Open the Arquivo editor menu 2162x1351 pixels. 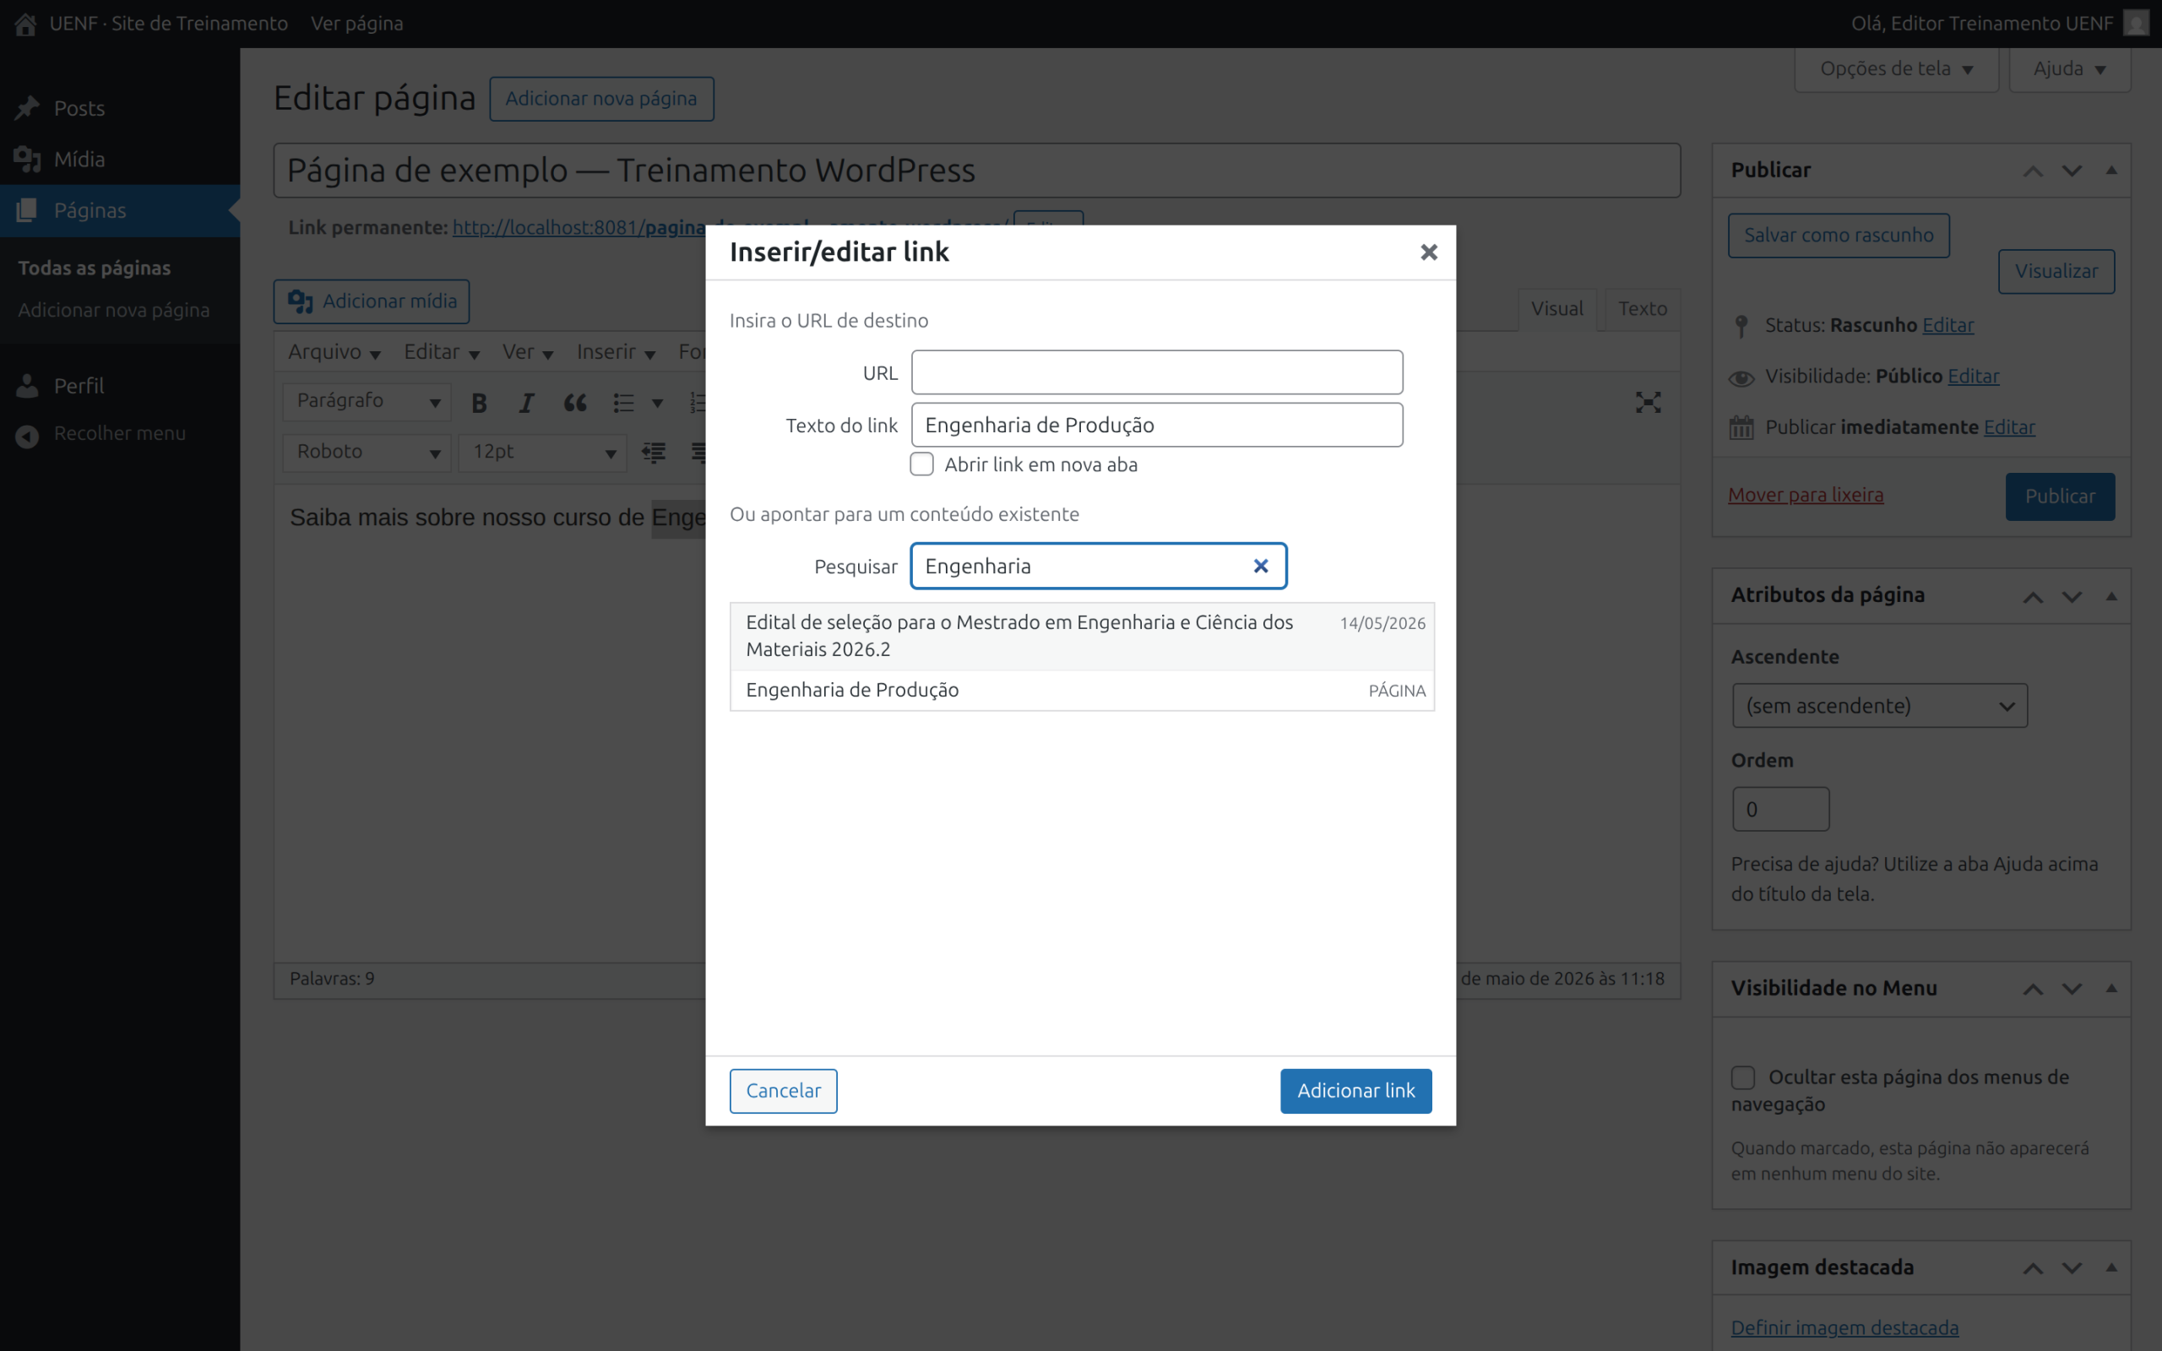point(334,352)
